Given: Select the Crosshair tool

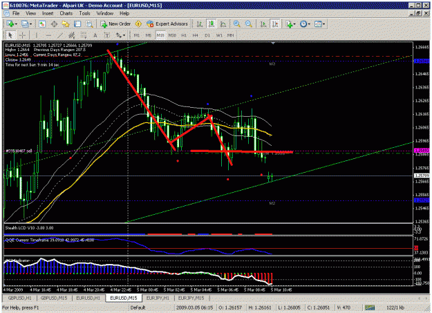Looking at the screenshot, I should click(x=22, y=35).
